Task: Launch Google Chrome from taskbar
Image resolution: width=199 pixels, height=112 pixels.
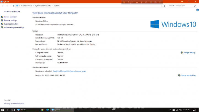Action: pyautogui.click(x=42, y=110)
